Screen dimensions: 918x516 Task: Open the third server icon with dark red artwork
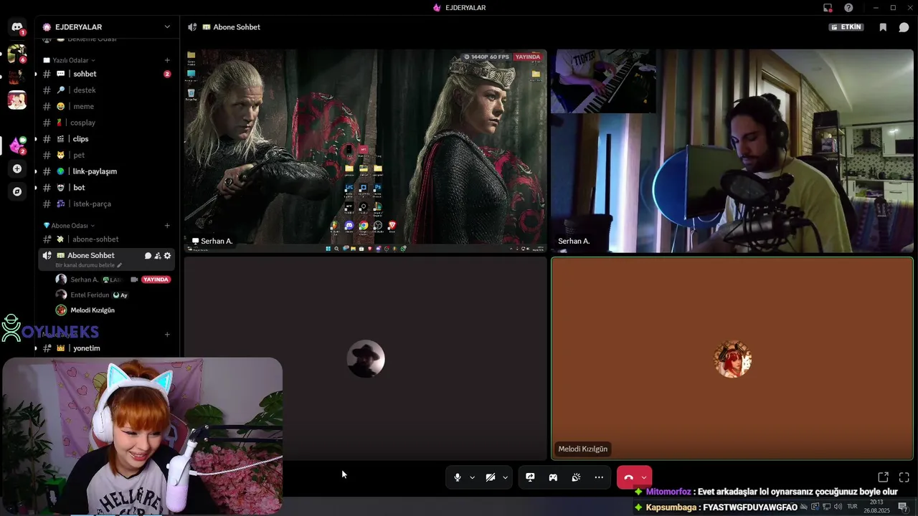17,77
